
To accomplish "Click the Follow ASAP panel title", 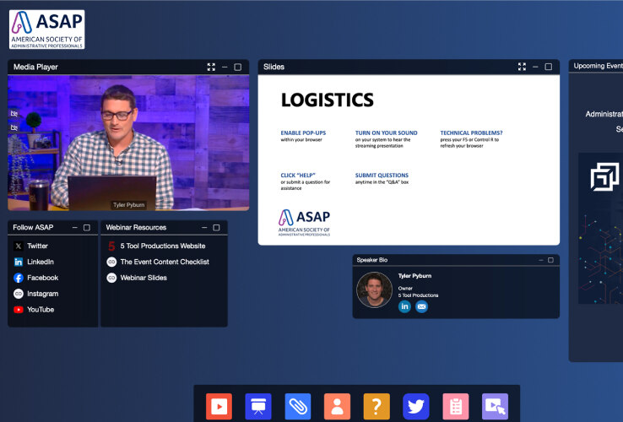I will tap(33, 227).
